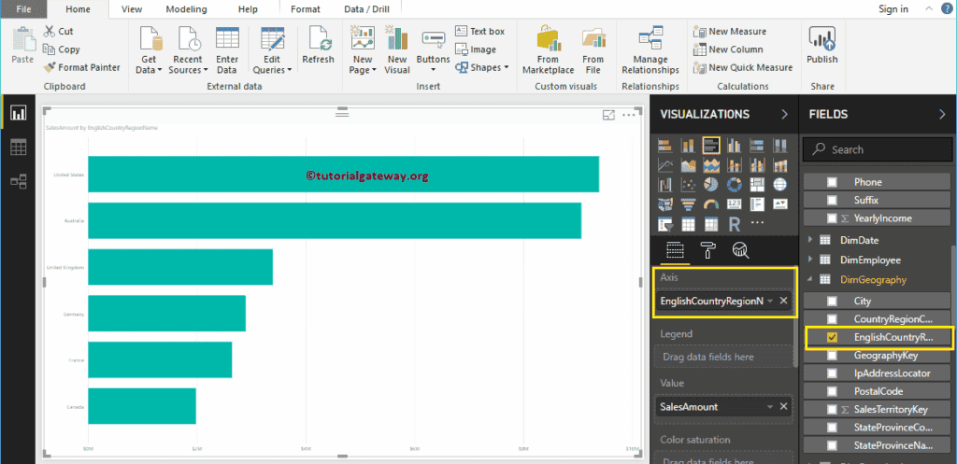Image resolution: width=957 pixels, height=464 pixels.
Task: Open the Recent Sources dropdown
Action: click(x=187, y=50)
